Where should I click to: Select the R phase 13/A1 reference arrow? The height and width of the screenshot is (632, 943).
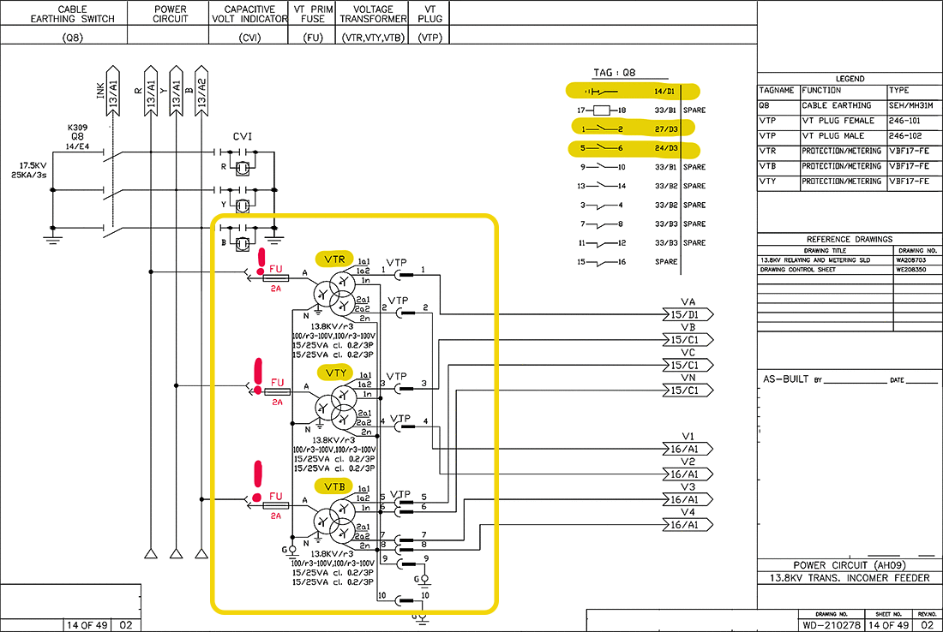pos(151,91)
